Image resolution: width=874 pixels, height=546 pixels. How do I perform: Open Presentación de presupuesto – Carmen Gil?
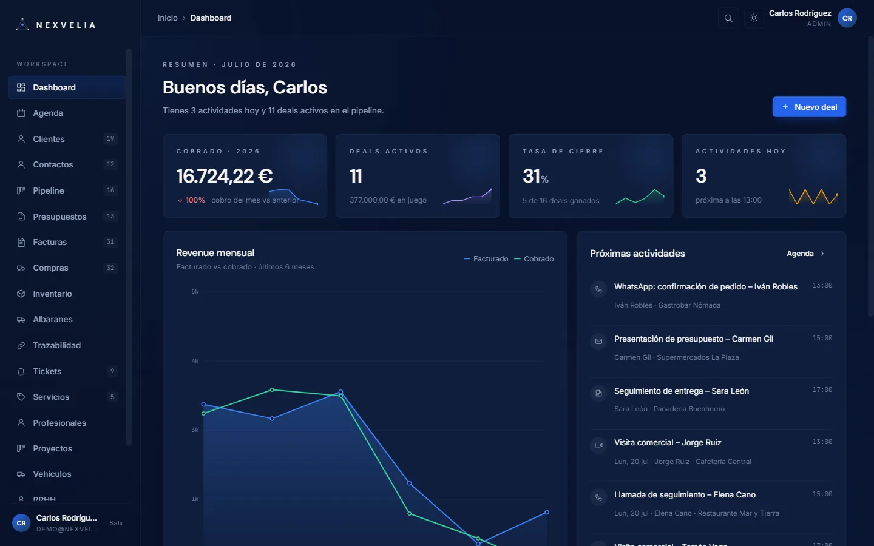point(711,348)
